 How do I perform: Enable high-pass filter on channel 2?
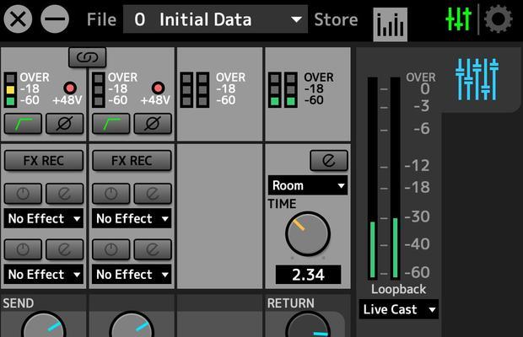tap(111, 124)
